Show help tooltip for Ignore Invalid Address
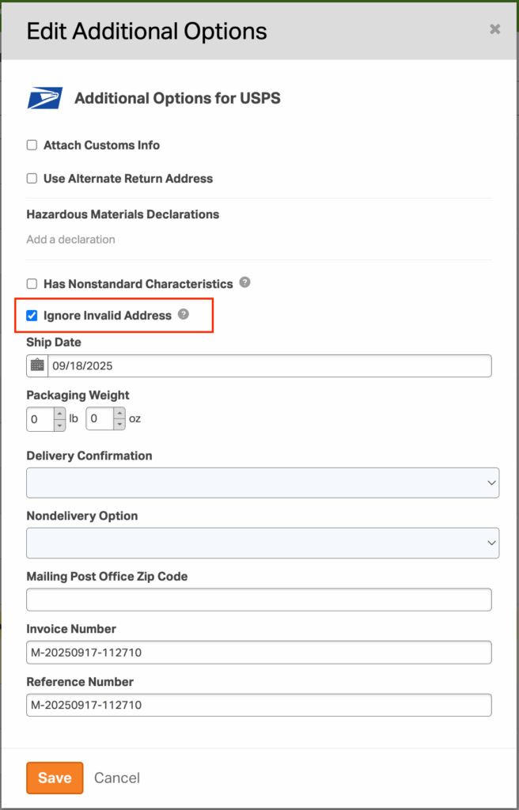 pos(184,315)
